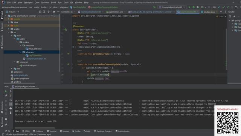Rerun the application in Run panel
Image resolution: width=241 pixels, height=136 pixels.
tap(6, 91)
